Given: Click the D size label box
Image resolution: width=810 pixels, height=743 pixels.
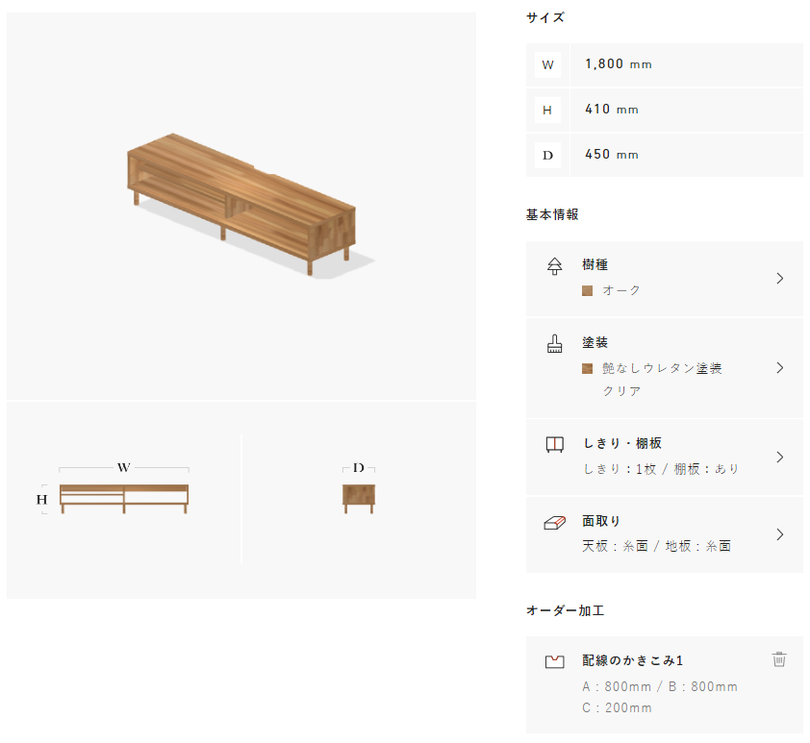Looking at the screenshot, I should pos(547,155).
